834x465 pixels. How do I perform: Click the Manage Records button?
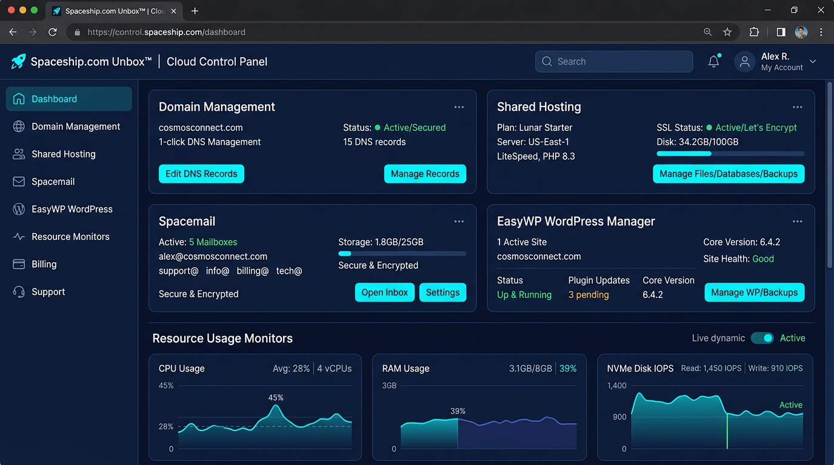click(425, 174)
